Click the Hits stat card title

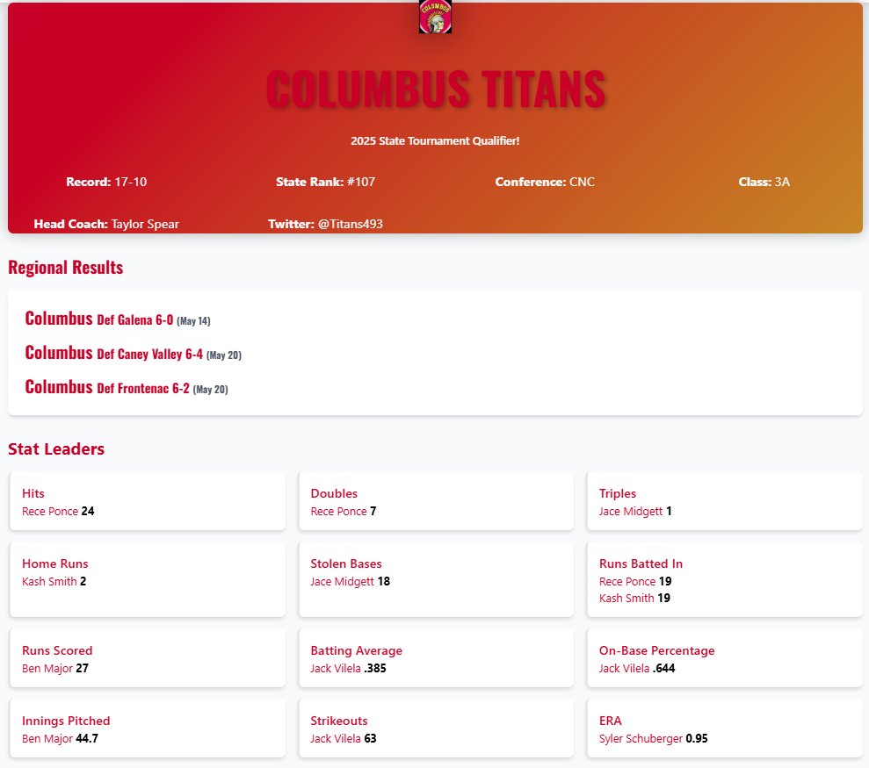point(33,493)
